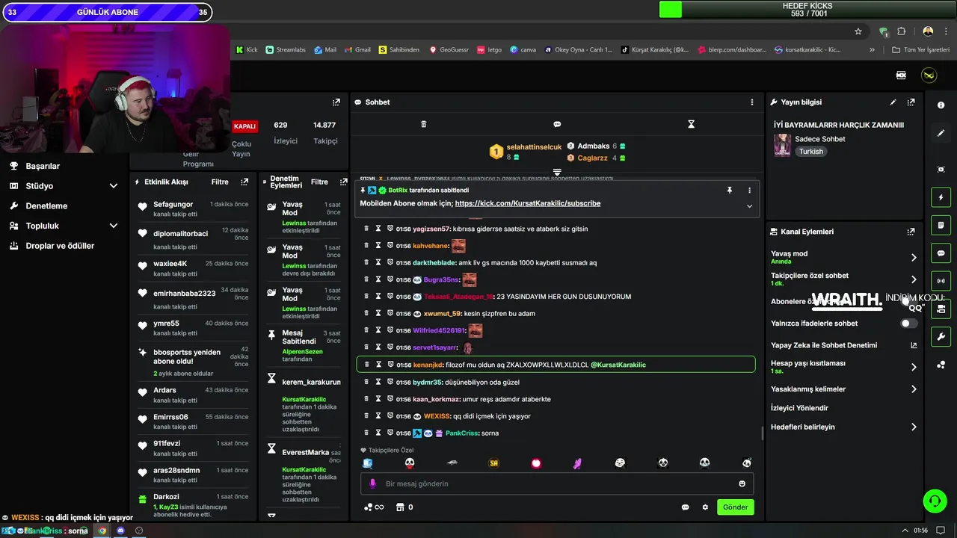Open Yavaş mod settings
The height and width of the screenshot is (538, 957).
(x=843, y=257)
